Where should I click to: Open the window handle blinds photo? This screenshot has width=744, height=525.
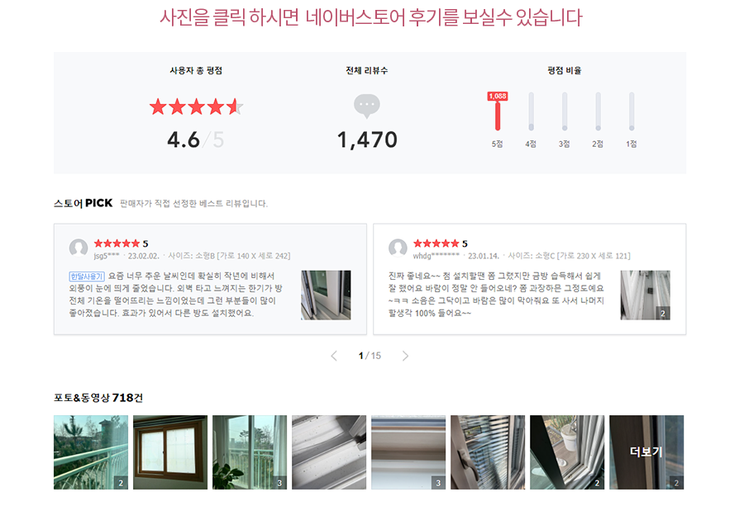click(488, 452)
